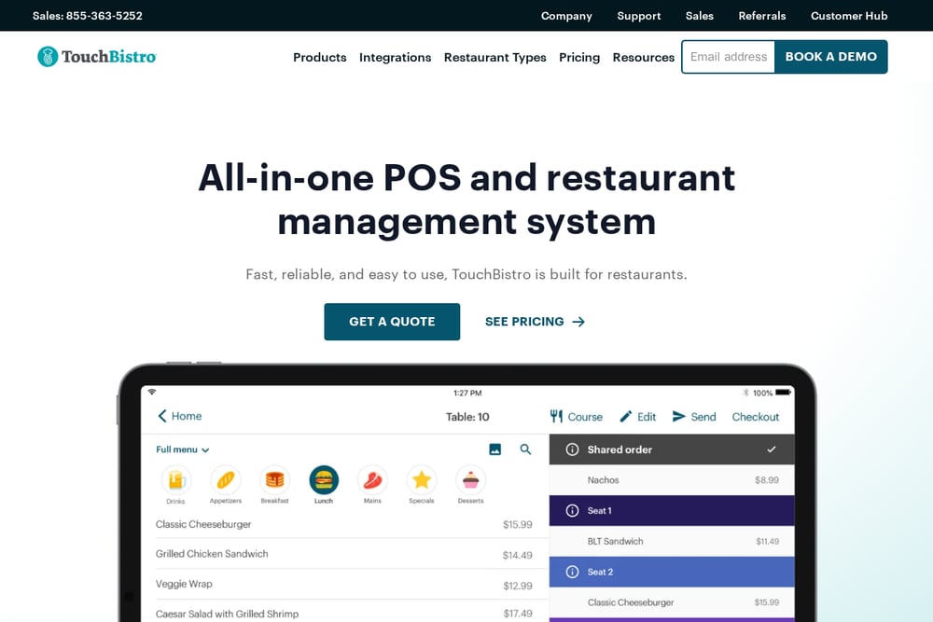The height and width of the screenshot is (622, 933).
Task: Click the Seat 1 info icon
Action: [x=572, y=511]
